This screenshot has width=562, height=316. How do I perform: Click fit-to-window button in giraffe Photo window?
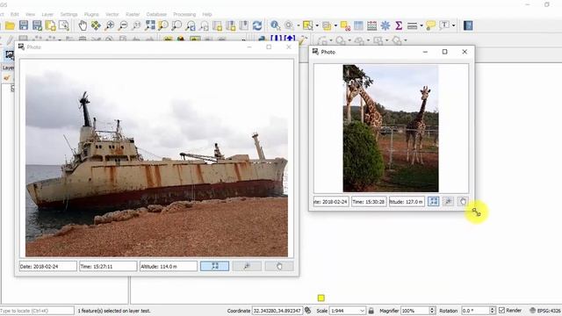pyautogui.click(x=433, y=201)
